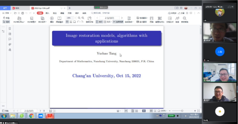Open the attachments paperclip panel
Image resolution: width=238 pixels, height=124 pixels.
coord(10,44)
